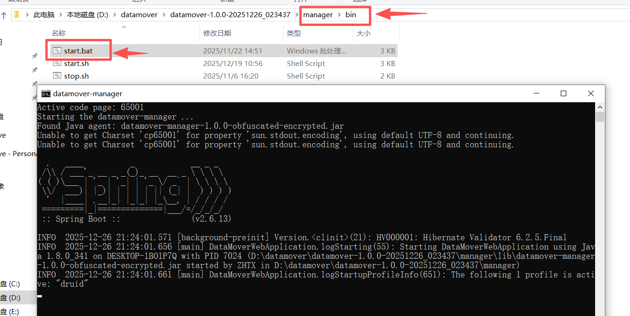Click the console scrollbar up arrow
Viewport: 630px width, 316px height.
pyautogui.click(x=600, y=107)
